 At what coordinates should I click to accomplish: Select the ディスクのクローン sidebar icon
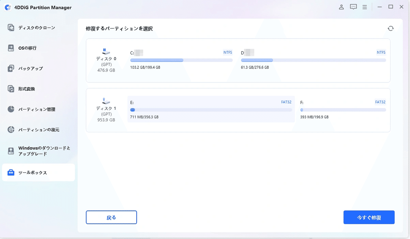click(11, 27)
